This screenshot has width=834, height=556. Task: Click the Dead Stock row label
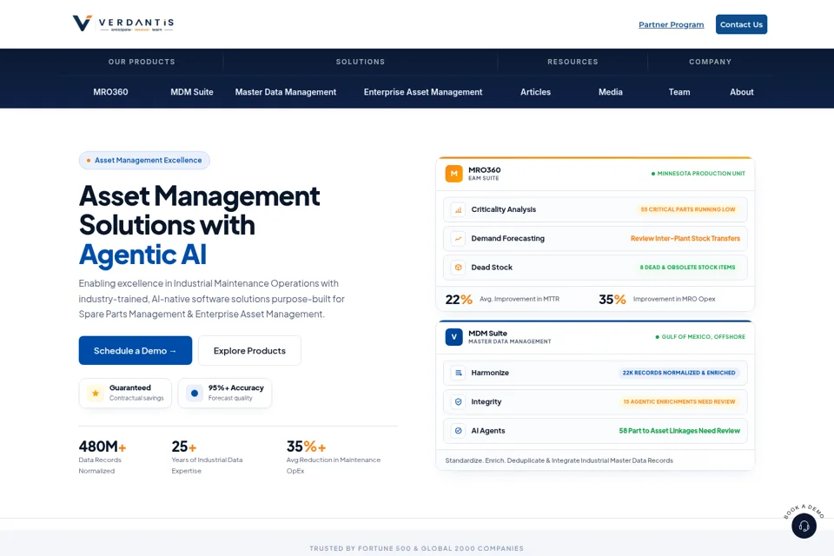[x=492, y=267]
